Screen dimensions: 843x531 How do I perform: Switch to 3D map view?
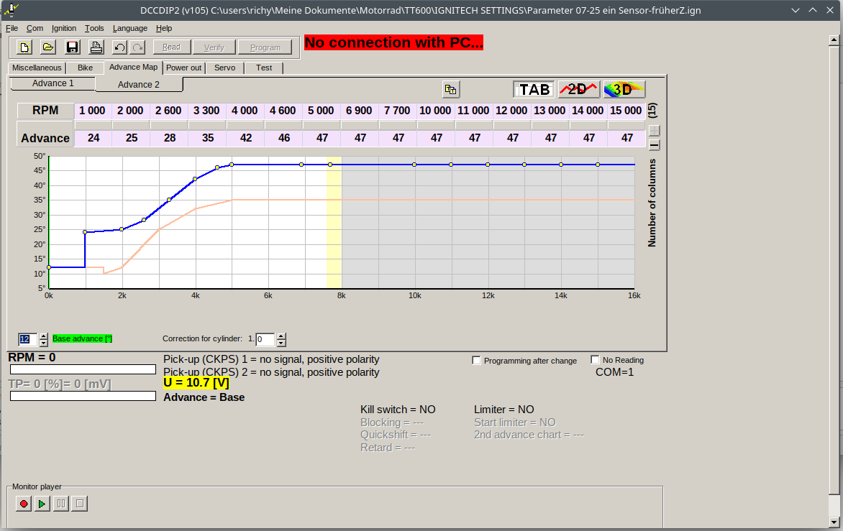click(624, 89)
